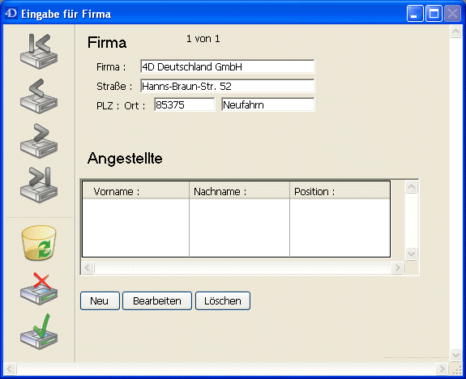466x379 pixels.
Task: Cancel record with red X icon
Action: click(x=39, y=288)
